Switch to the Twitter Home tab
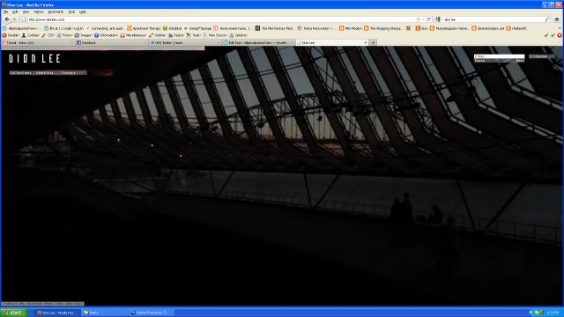 click(x=184, y=42)
